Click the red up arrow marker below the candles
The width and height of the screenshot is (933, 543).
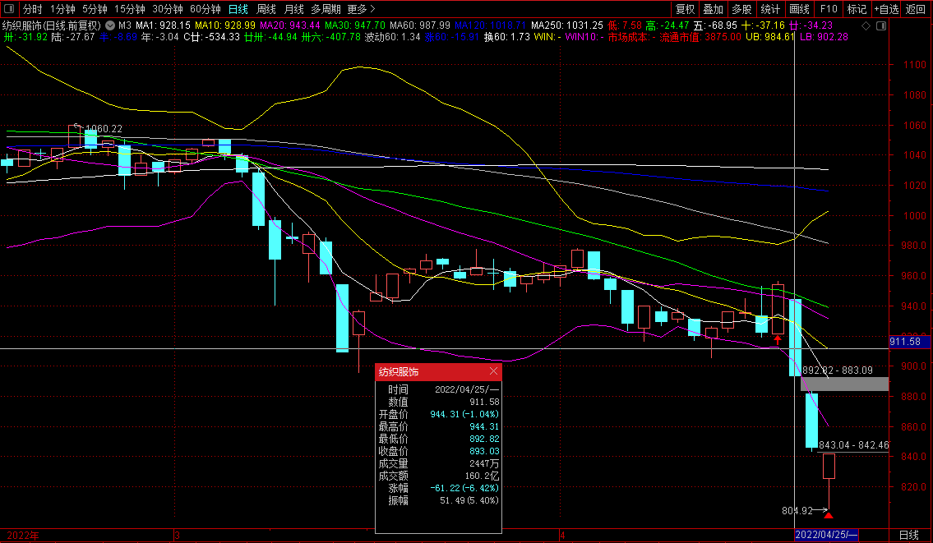[x=778, y=338]
